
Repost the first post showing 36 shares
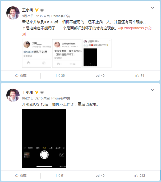click(x=60, y=76)
